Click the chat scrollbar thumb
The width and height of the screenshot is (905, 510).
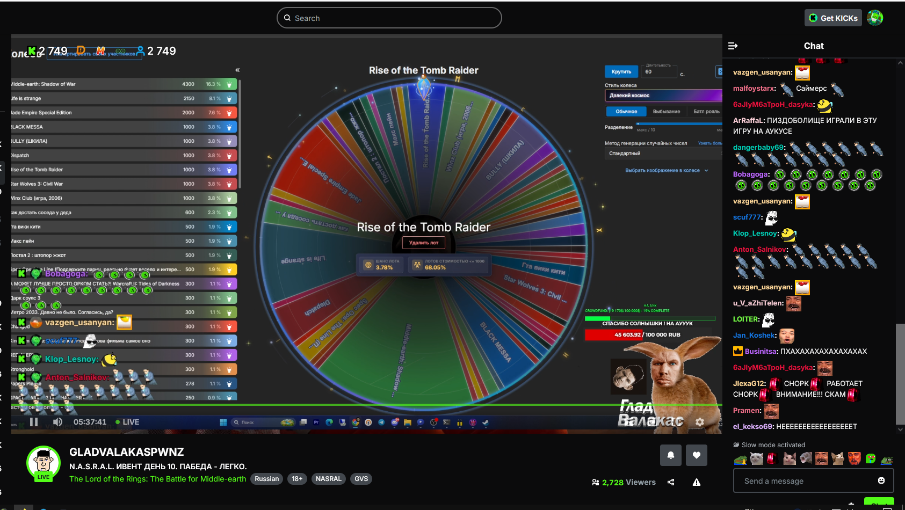tap(900, 374)
